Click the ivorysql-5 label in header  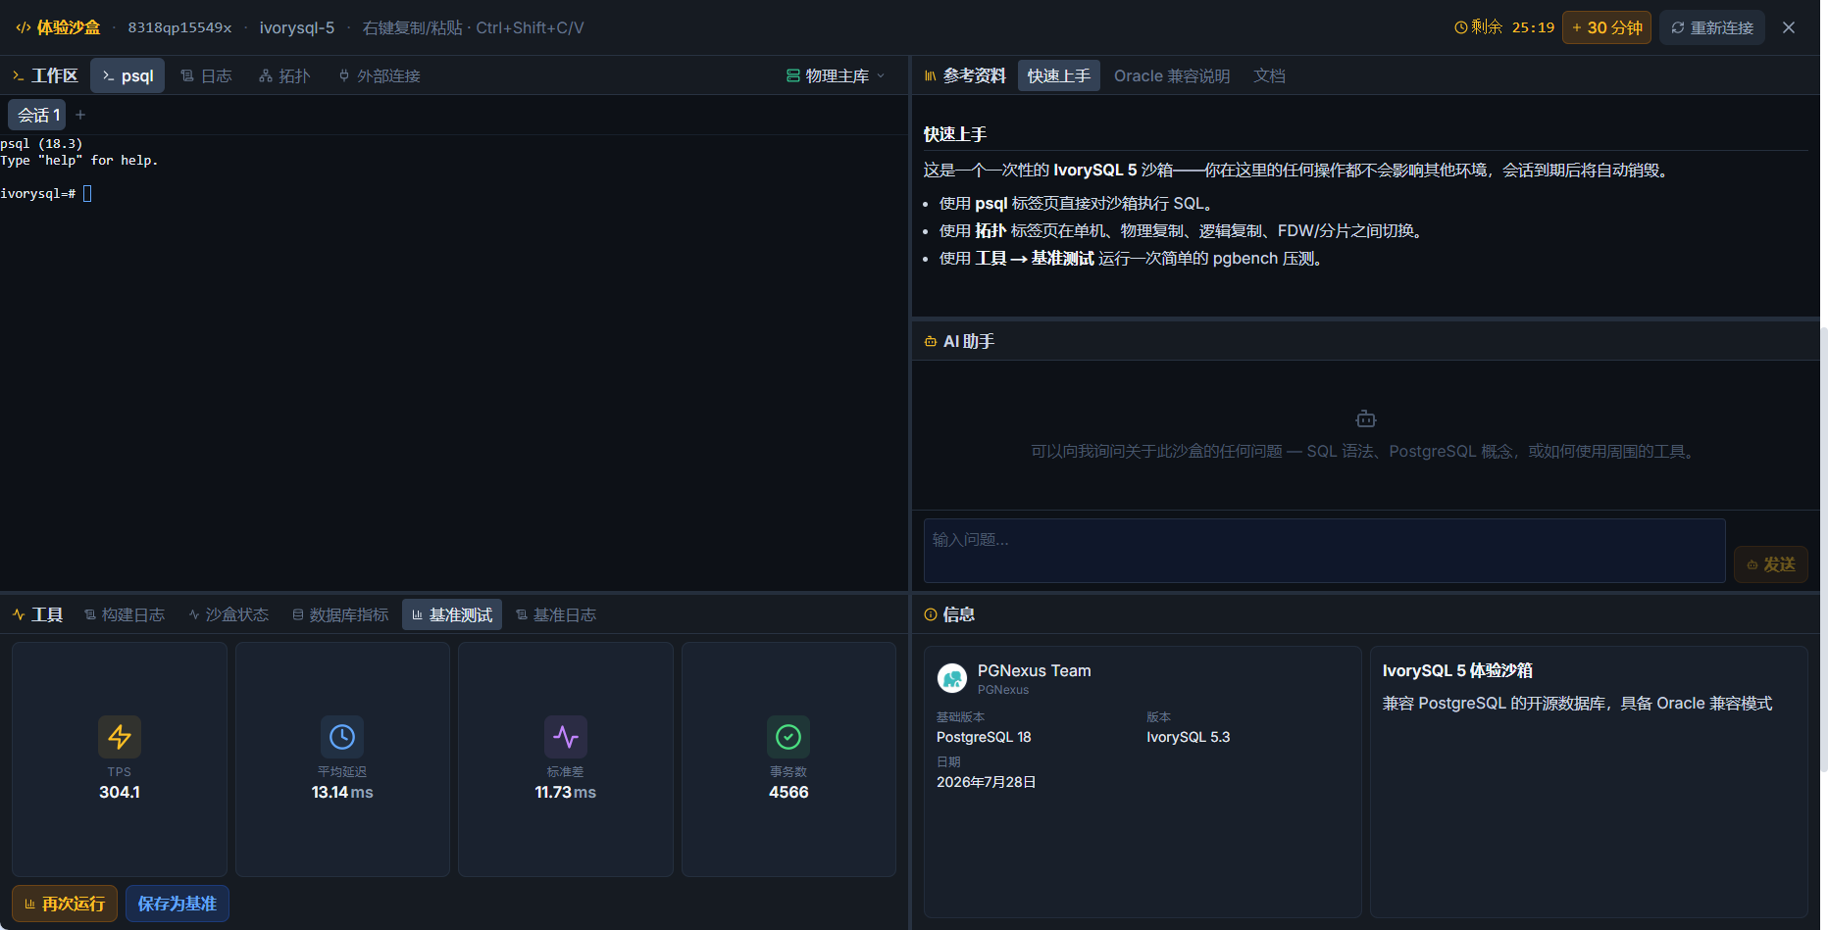coord(297,27)
